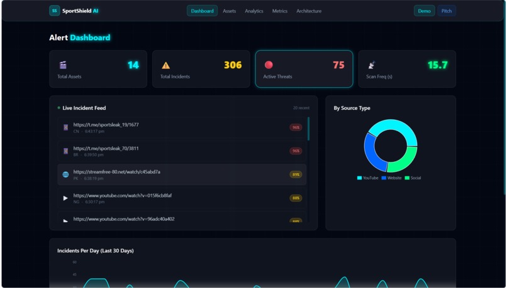Click the "By Source Type" heading

pyautogui.click(x=352, y=108)
